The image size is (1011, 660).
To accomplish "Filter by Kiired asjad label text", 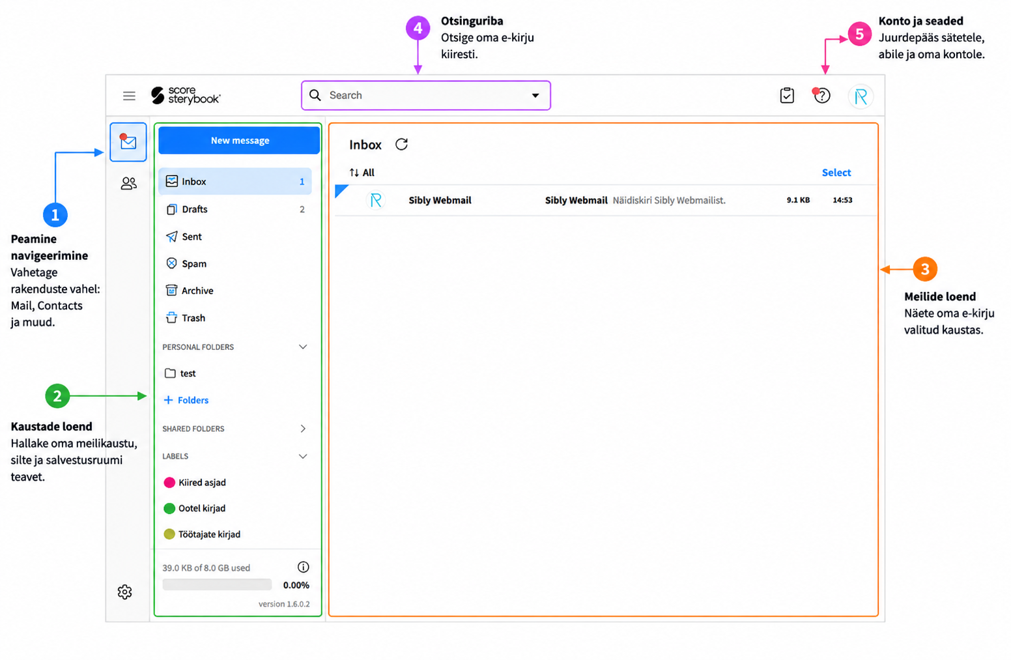I will coord(202,482).
